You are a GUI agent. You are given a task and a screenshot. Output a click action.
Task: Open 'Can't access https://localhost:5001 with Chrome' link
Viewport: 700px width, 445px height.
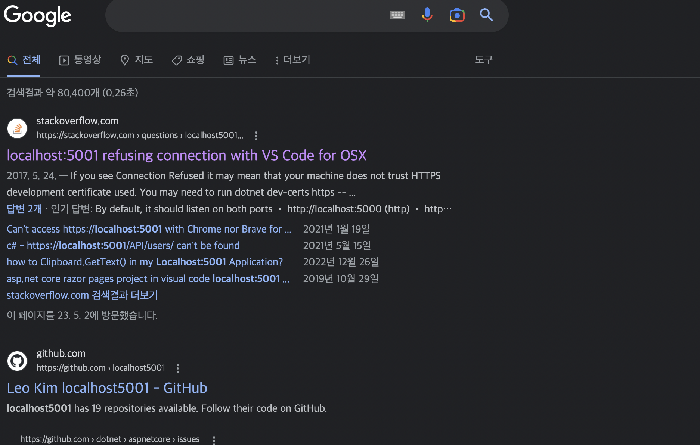[149, 229]
